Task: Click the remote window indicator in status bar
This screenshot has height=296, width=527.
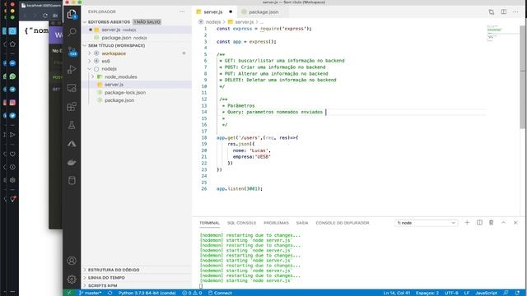Action: (x=69, y=293)
